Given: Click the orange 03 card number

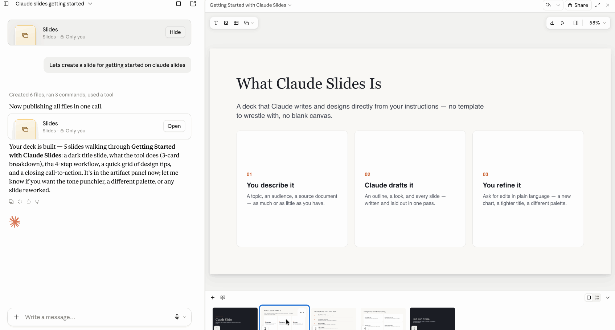Looking at the screenshot, I should 485,174.
